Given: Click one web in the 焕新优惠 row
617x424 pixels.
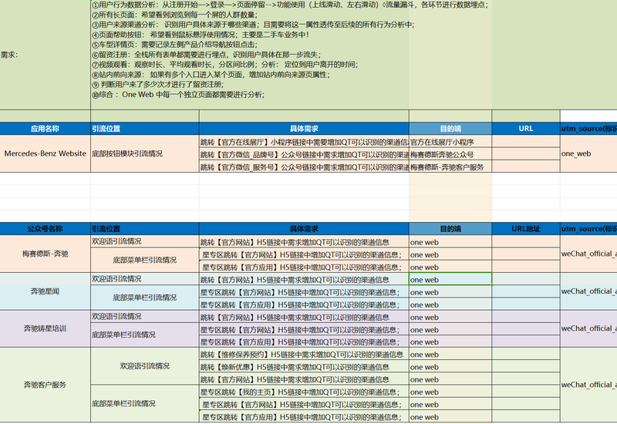Looking at the screenshot, I should pyautogui.click(x=450, y=367).
